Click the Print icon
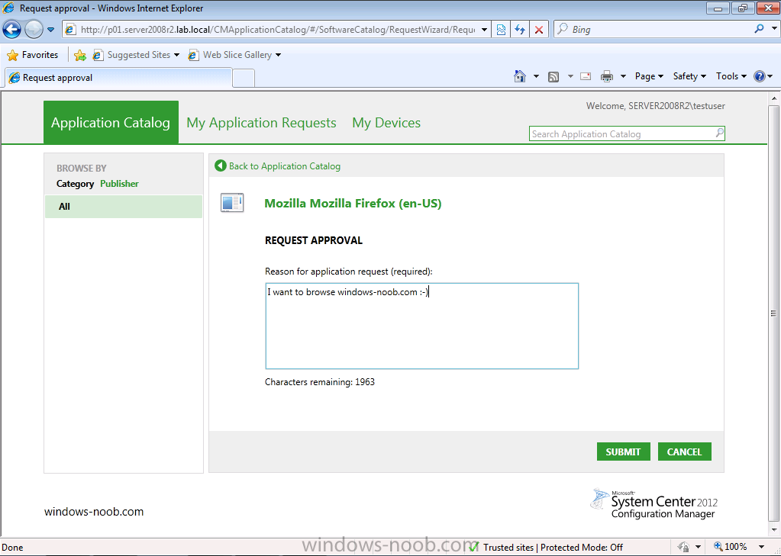Viewport: 781px width, 556px height. 607,77
